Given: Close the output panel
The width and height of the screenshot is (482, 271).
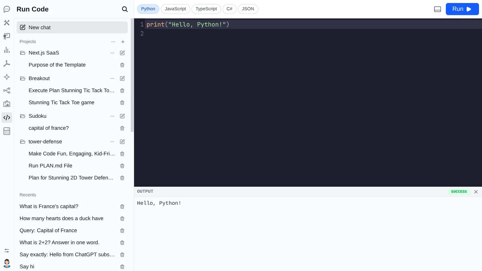Looking at the screenshot, I should pyautogui.click(x=476, y=192).
